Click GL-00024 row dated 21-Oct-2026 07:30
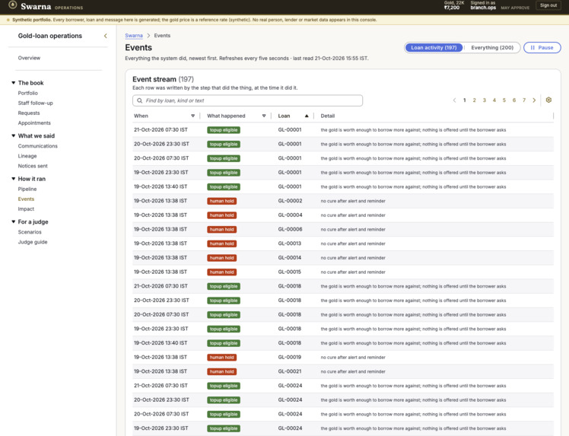Image resolution: width=569 pixels, height=436 pixels. [x=343, y=386]
